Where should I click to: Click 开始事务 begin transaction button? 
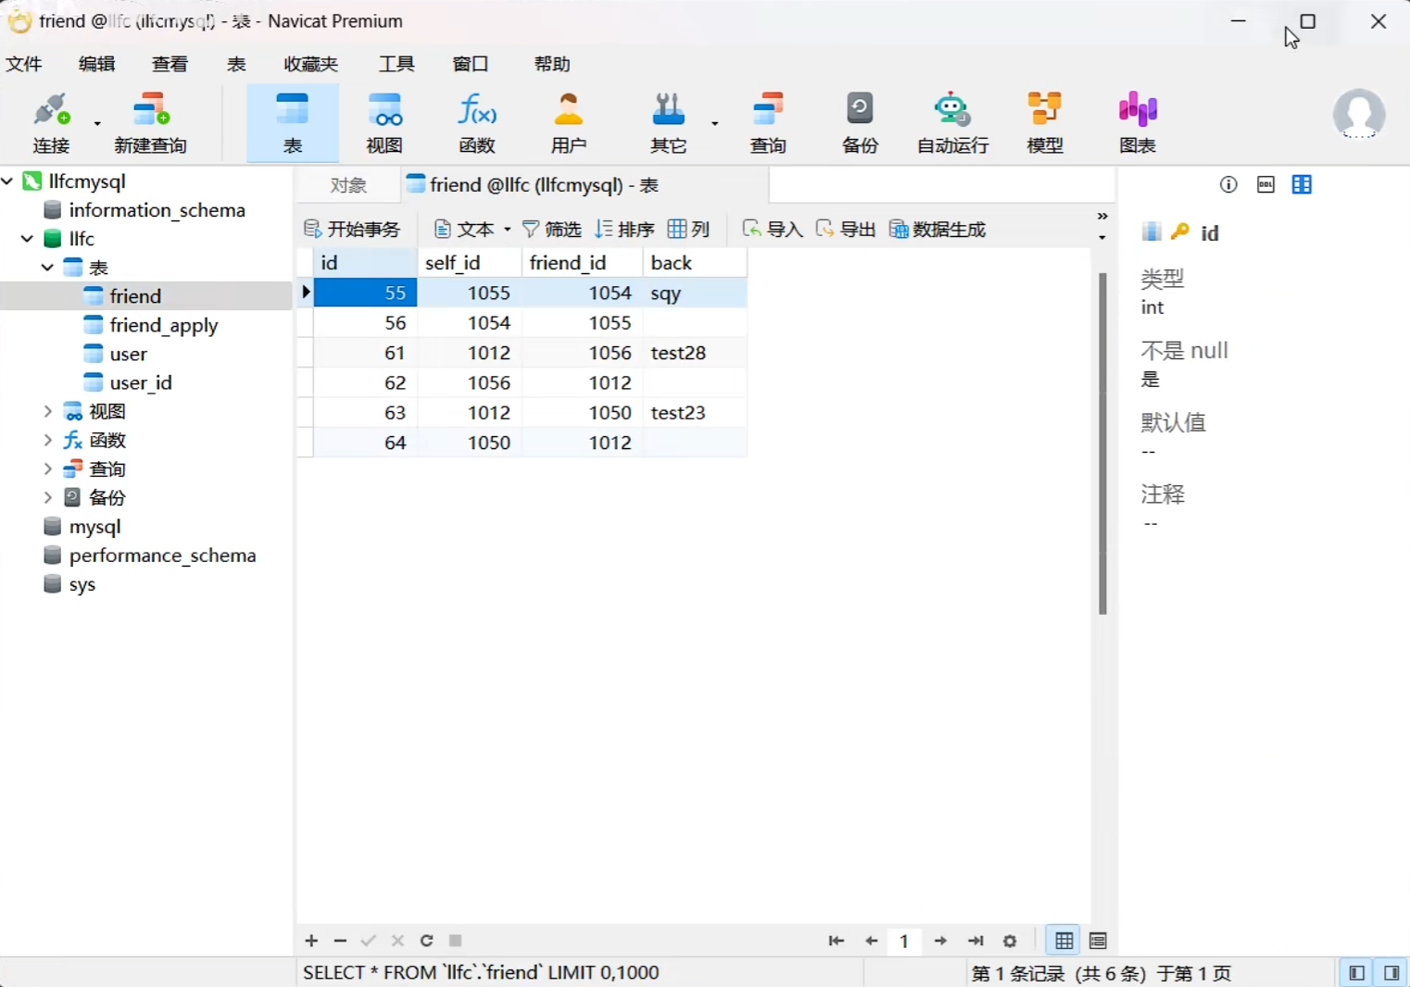click(352, 229)
